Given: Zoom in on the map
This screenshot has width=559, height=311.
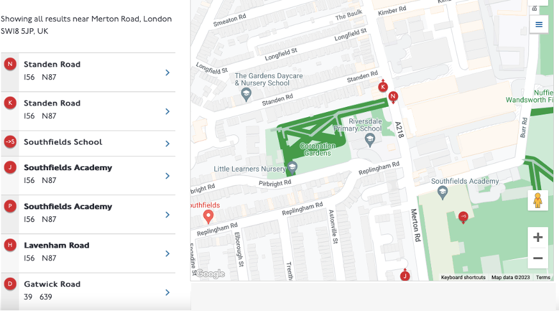Looking at the screenshot, I should (x=538, y=237).
